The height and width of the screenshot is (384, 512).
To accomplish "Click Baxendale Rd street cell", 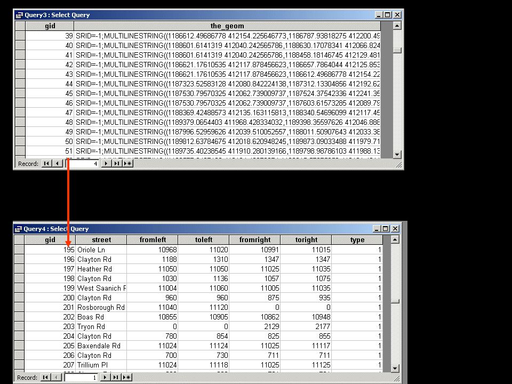I will (x=101, y=346).
